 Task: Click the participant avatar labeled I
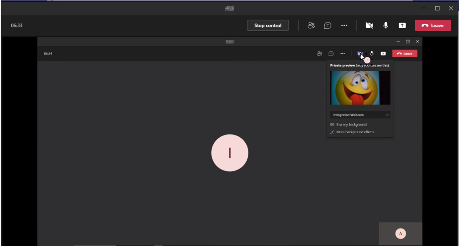(230, 153)
